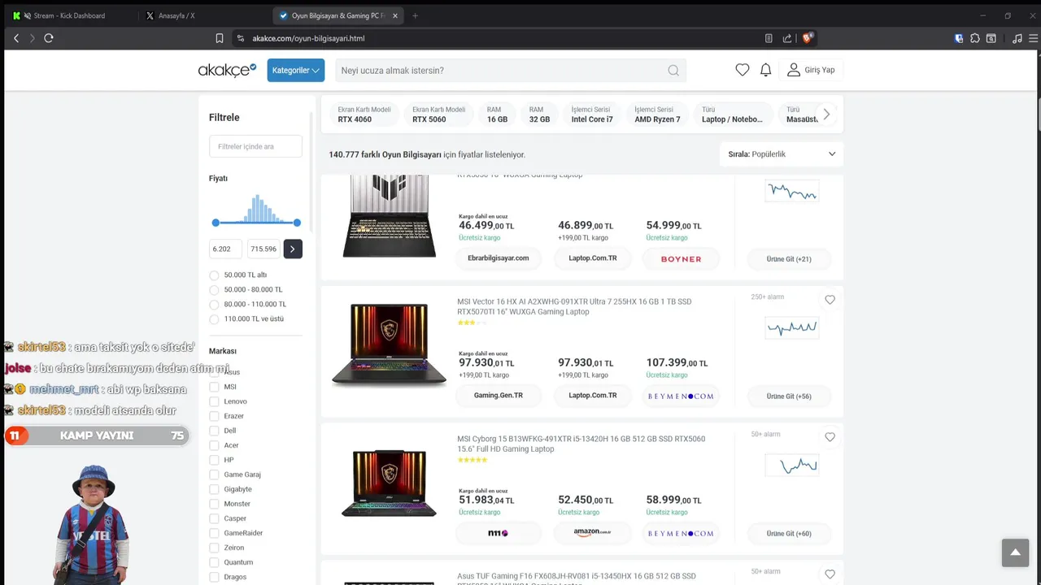Open reader mode icon in the address bar
Viewport: 1041px width, 585px height.
tap(769, 38)
